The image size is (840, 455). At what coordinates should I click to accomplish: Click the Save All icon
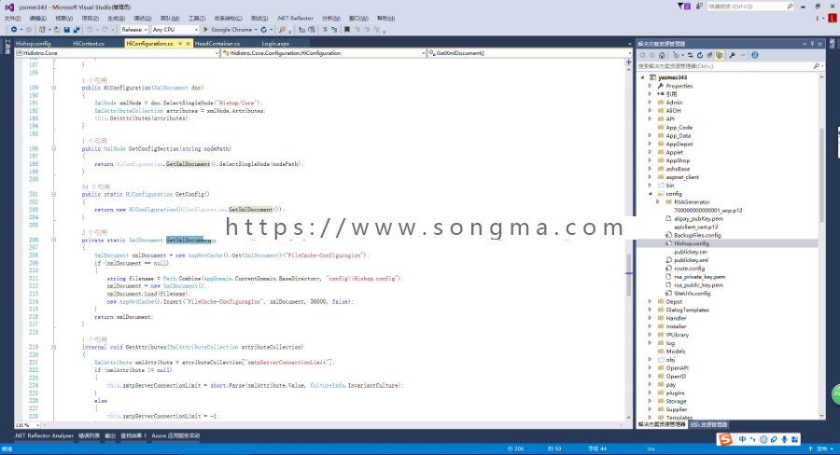click(77, 30)
